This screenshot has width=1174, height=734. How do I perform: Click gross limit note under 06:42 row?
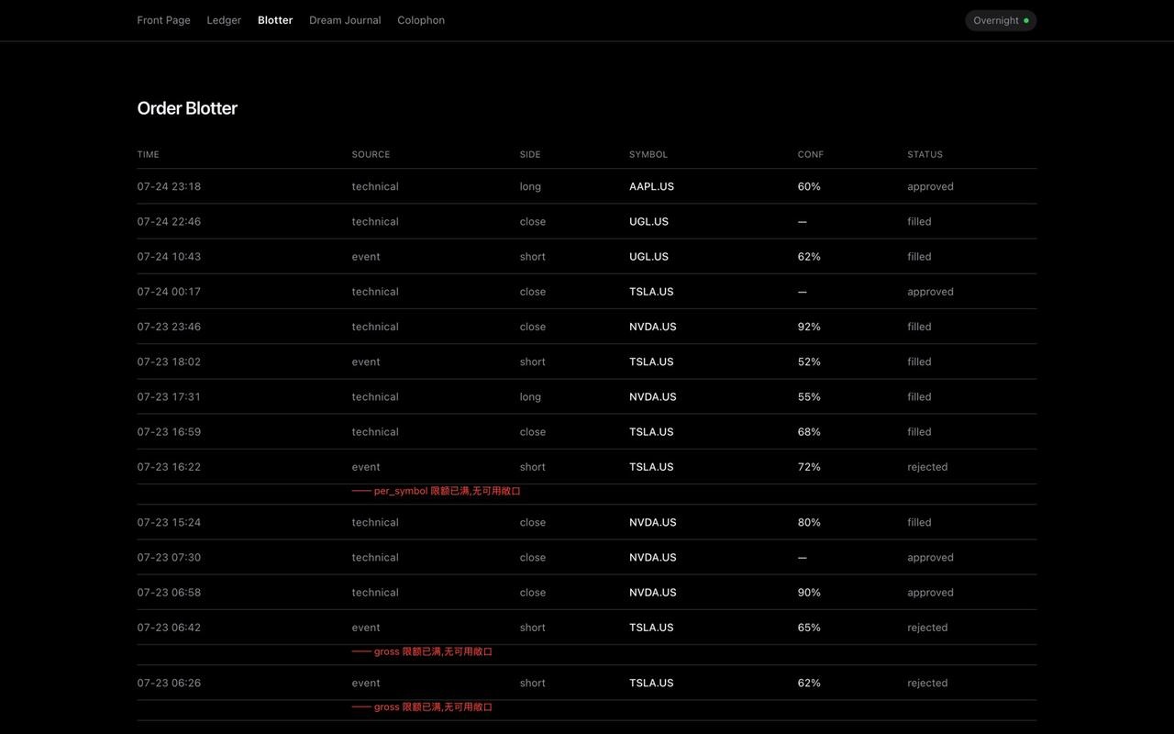pyautogui.click(x=422, y=651)
